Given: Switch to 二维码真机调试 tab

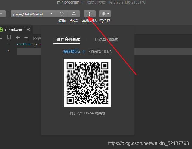Looking at the screenshot, I should coord(66,39).
